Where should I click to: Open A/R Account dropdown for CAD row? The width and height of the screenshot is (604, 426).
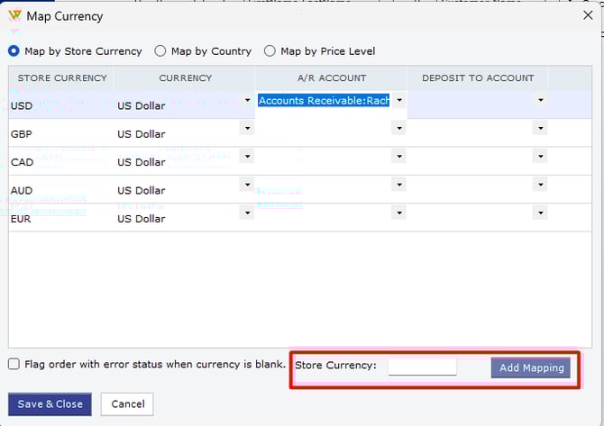point(399,157)
